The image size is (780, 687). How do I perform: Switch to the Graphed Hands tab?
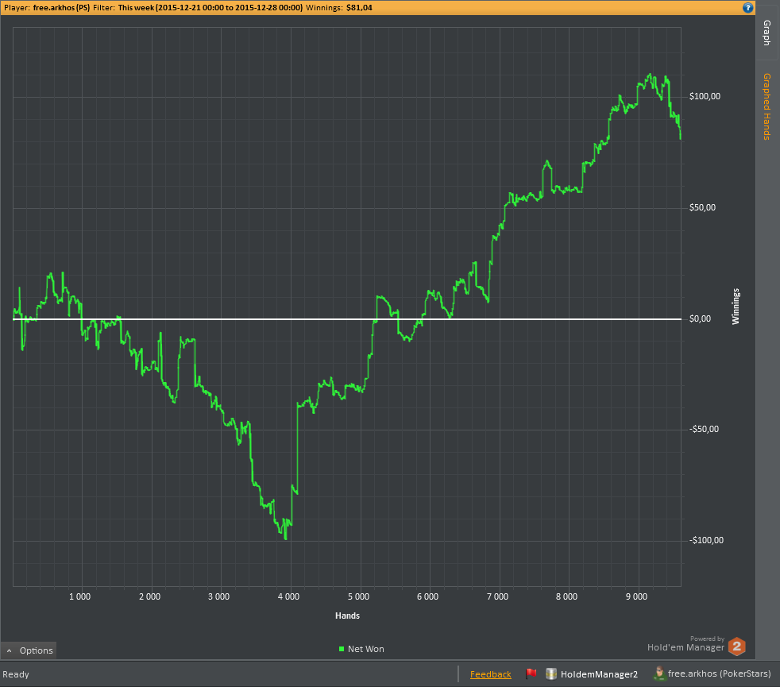coord(767,106)
